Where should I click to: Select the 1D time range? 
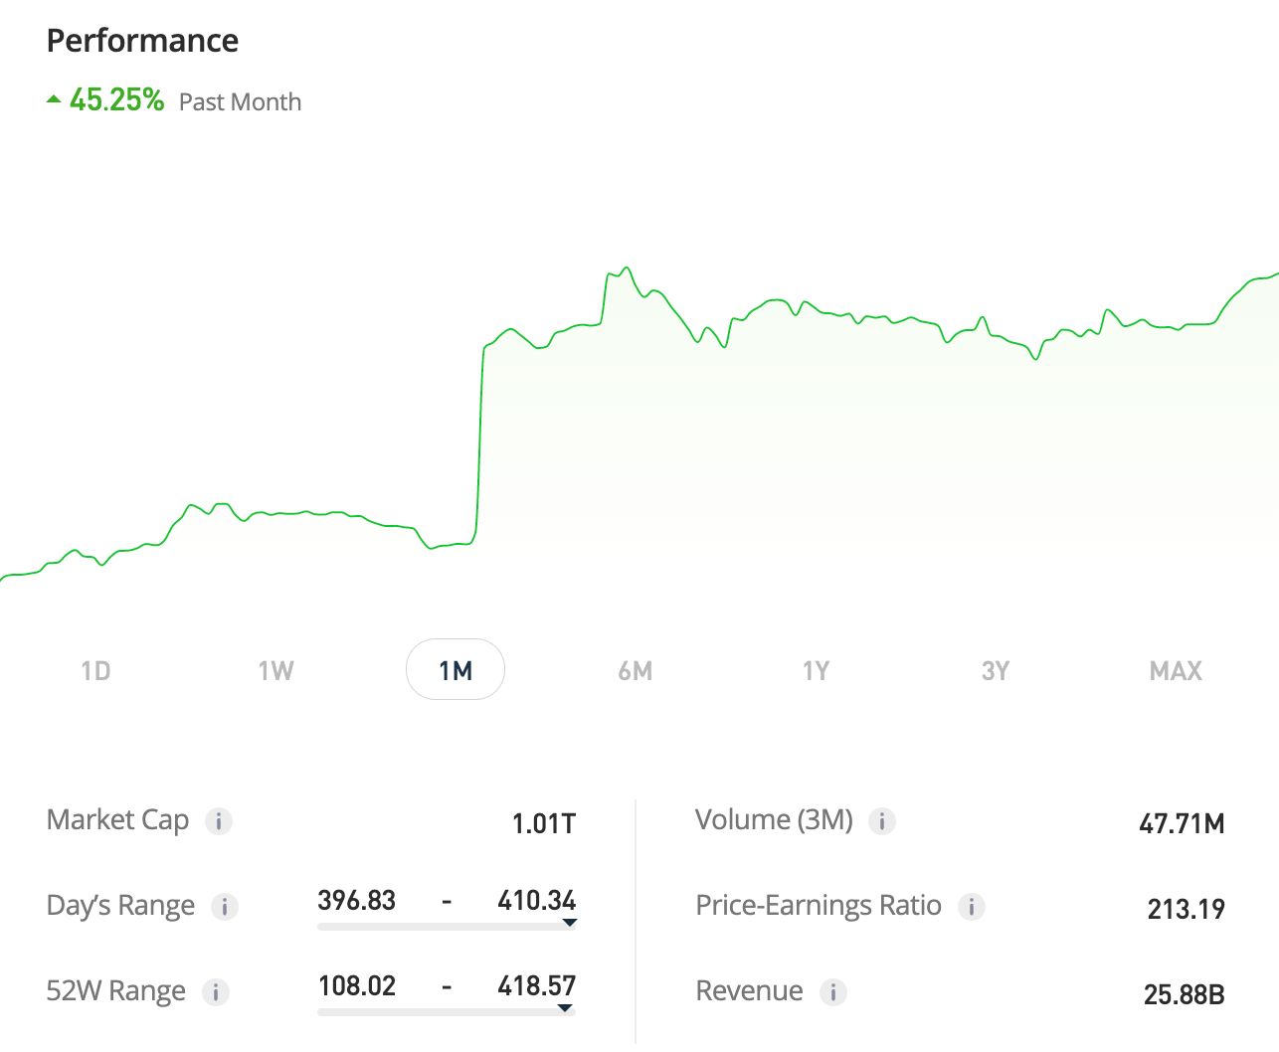click(95, 670)
